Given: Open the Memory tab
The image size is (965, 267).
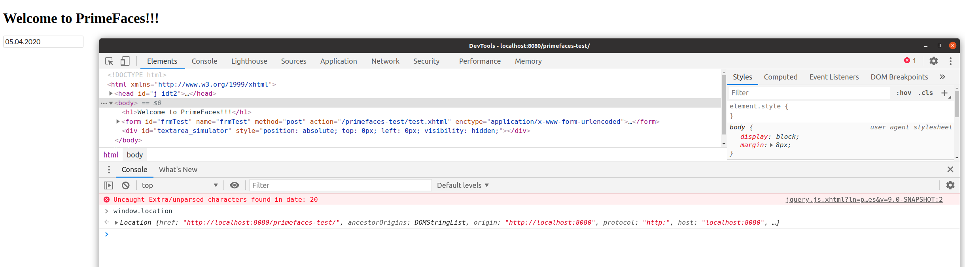Looking at the screenshot, I should pyautogui.click(x=528, y=61).
